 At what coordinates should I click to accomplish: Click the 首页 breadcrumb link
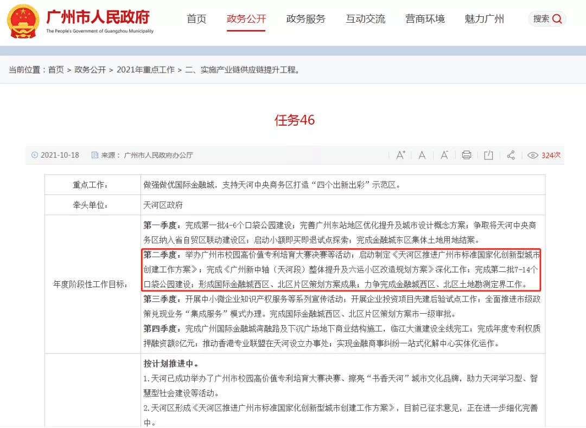pos(56,70)
